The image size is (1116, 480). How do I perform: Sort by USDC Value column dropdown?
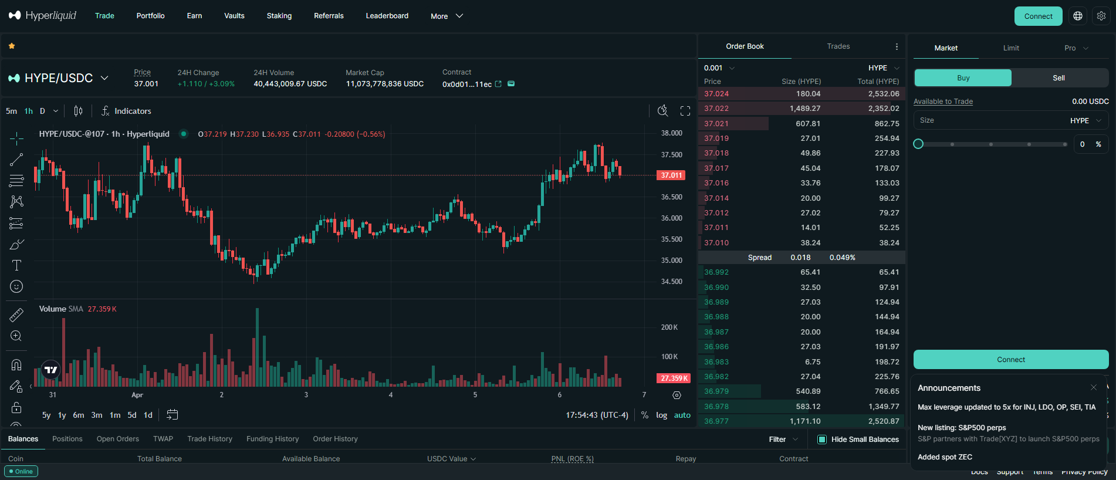(x=451, y=459)
